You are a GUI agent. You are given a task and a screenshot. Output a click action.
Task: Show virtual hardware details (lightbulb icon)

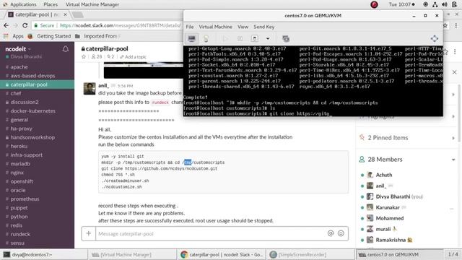point(206,38)
